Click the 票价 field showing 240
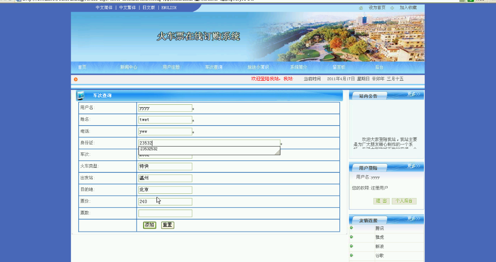The image size is (496, 262). (x=165, y=202)
